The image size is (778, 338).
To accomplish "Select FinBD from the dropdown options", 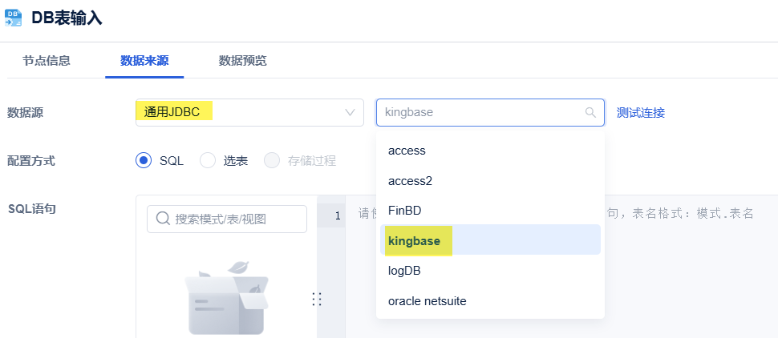I will pos(404,211).
